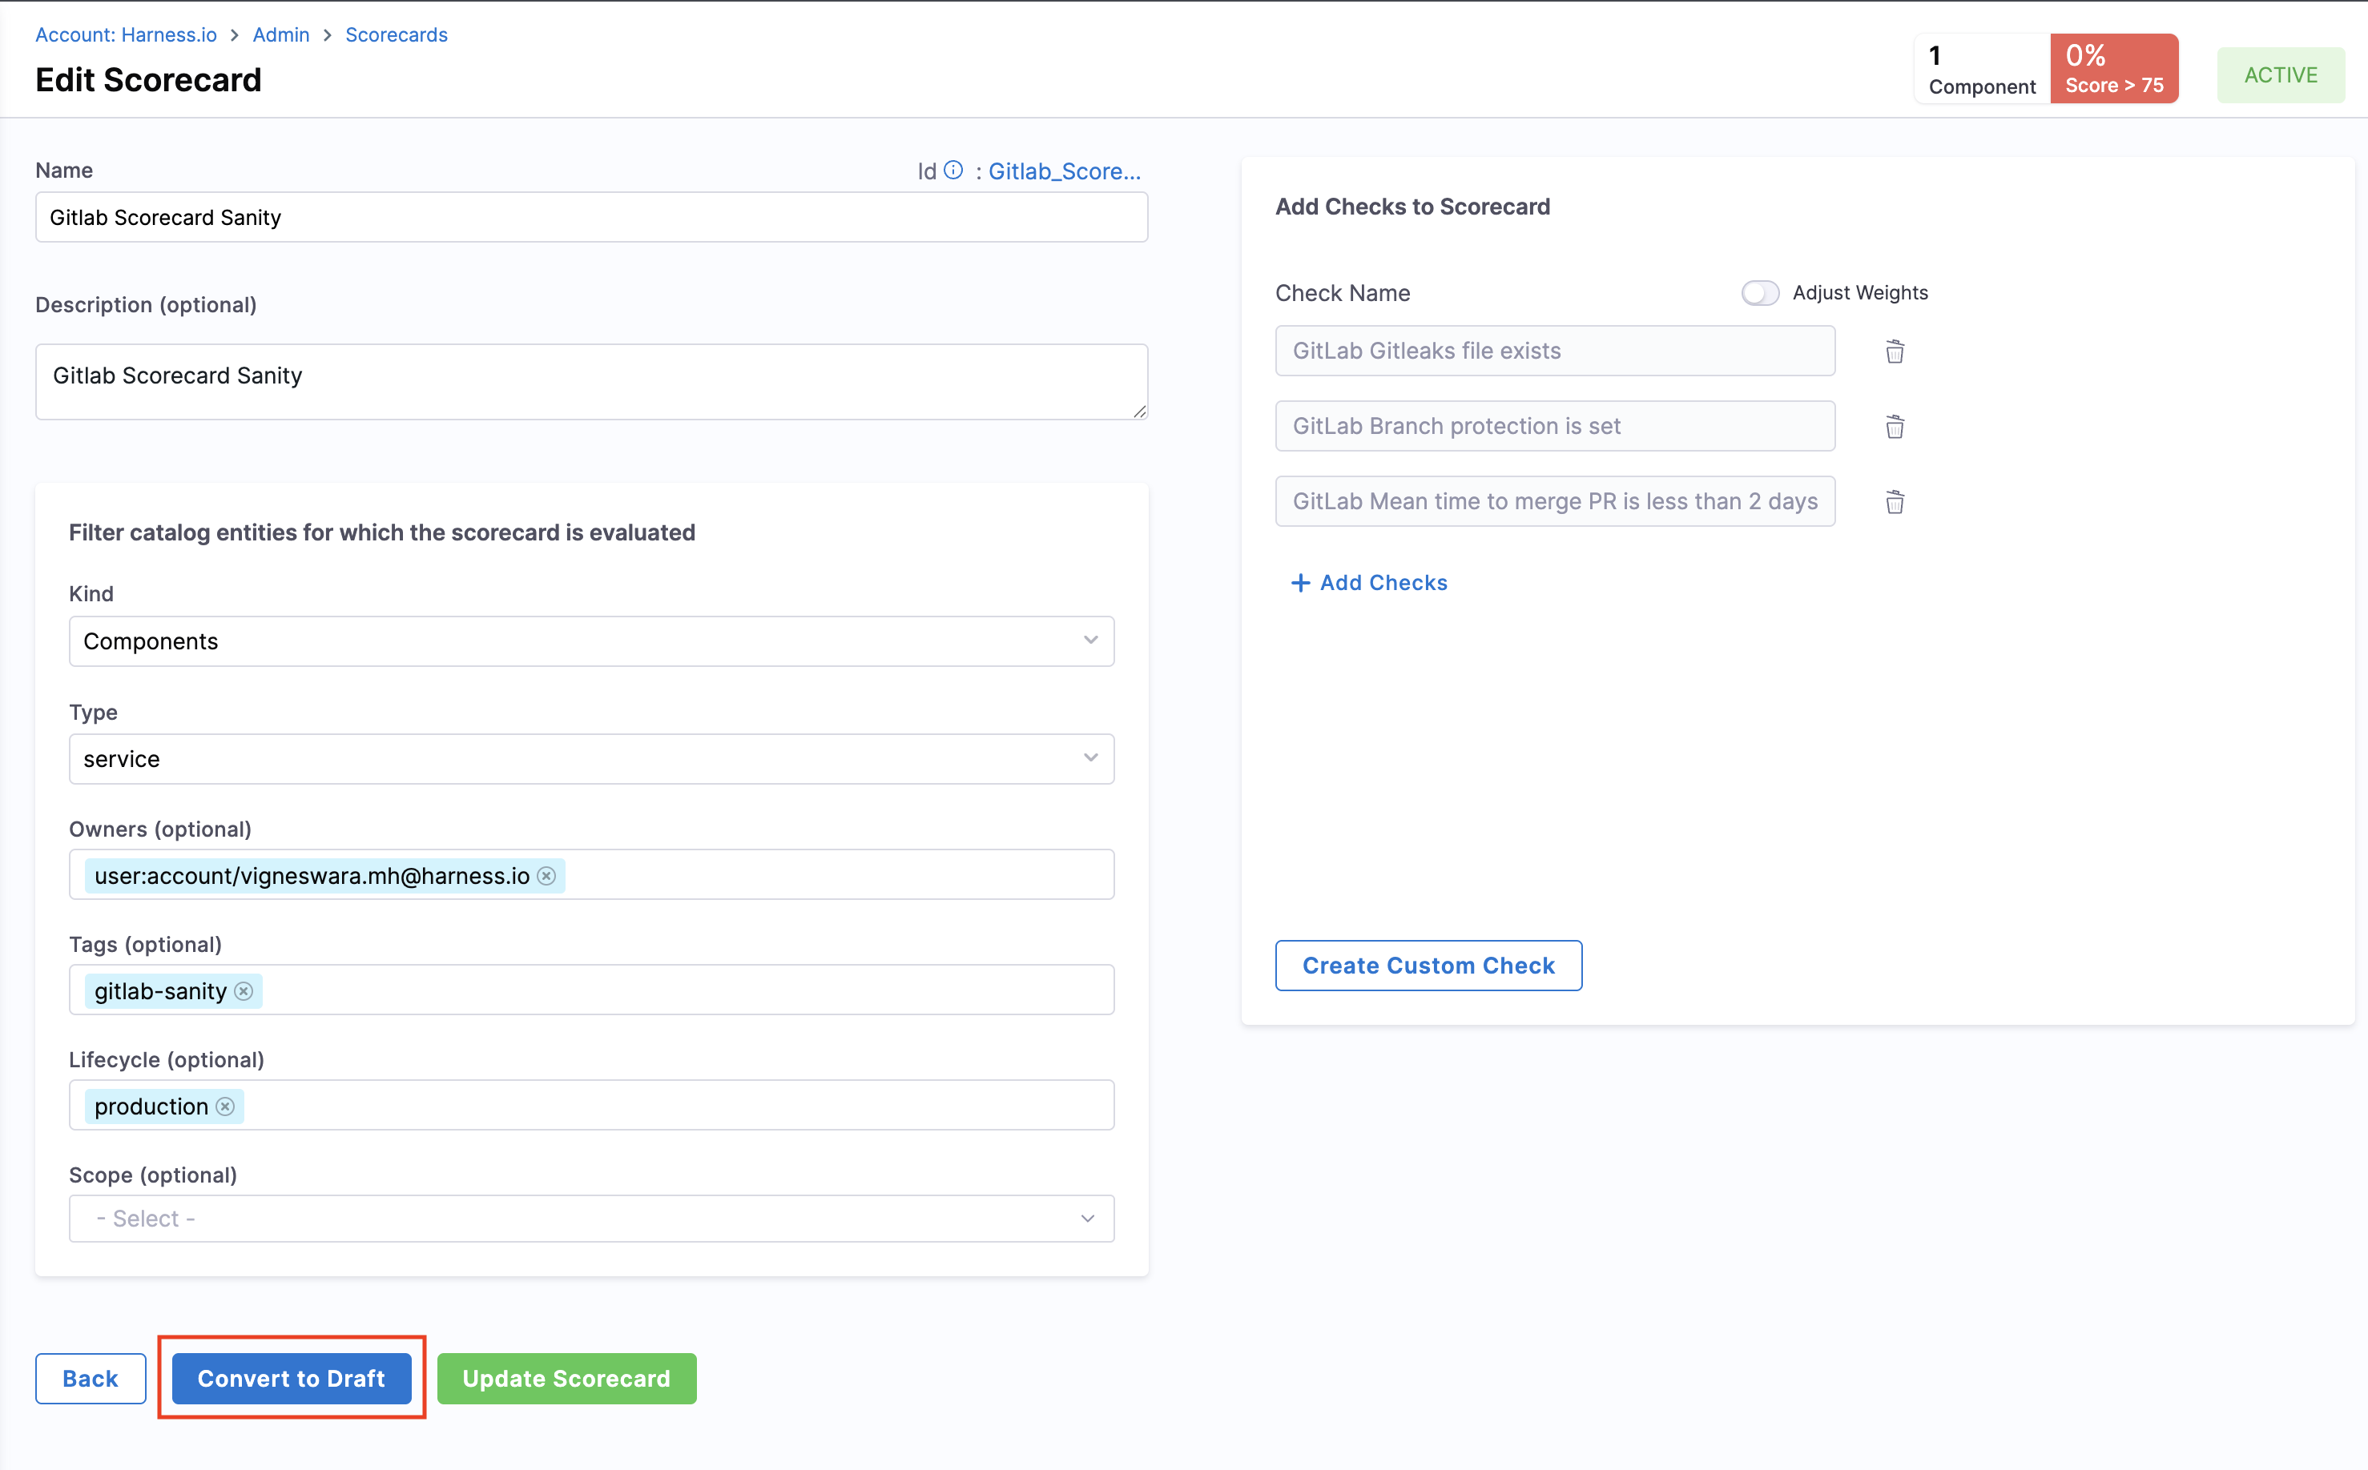Remove Mean time to merge PR check
2368x1470 pixels.
point(1895,502)
